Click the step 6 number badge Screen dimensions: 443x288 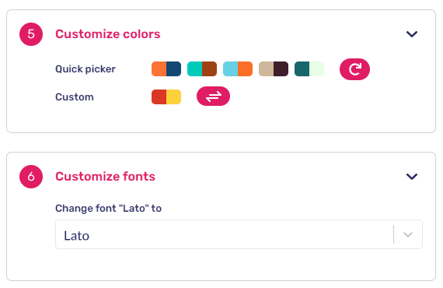tap(31, 177)
